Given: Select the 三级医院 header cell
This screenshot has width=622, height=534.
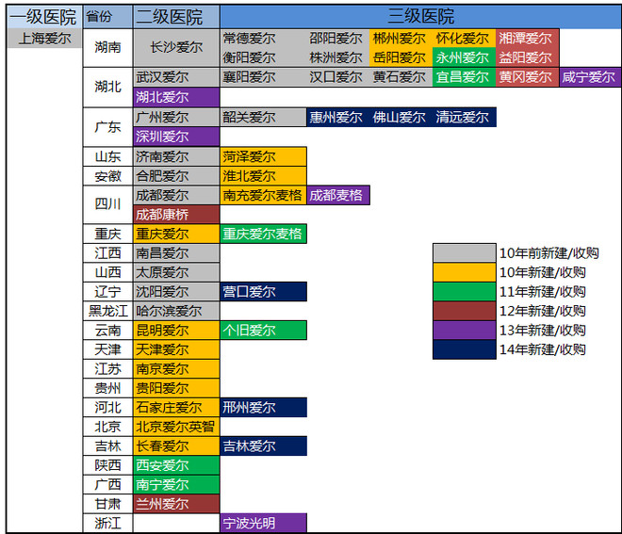Looking at the screenshot, I should pyautogui.click(x=420, y=17).
